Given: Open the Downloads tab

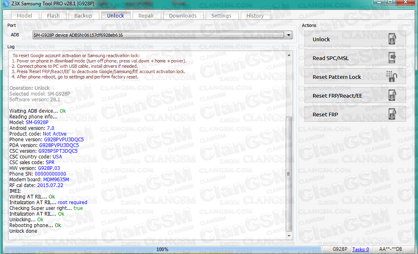Looking at the screenshot, I should pyautogui.click(x=183, y=16).
